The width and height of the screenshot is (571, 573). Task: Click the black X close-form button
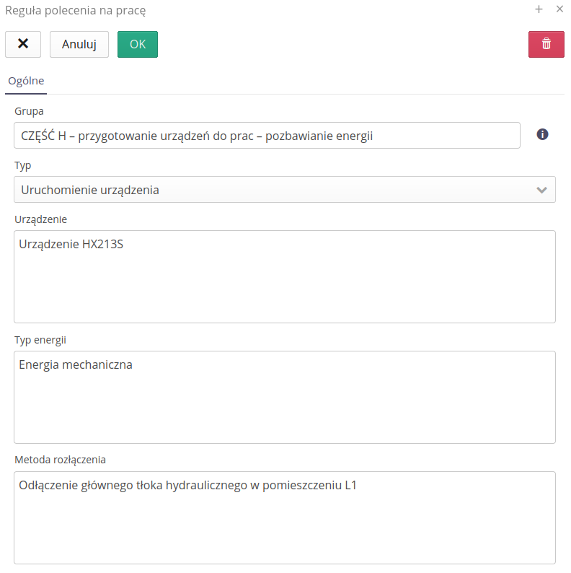coord(23,44)
